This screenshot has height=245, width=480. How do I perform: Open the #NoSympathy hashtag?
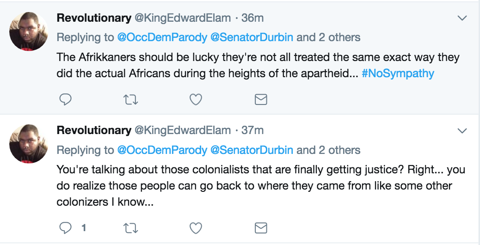click(398, 73)
